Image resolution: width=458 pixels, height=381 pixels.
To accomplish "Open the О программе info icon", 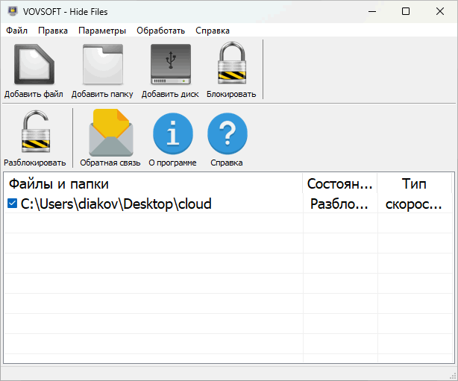I will point(172,133).
